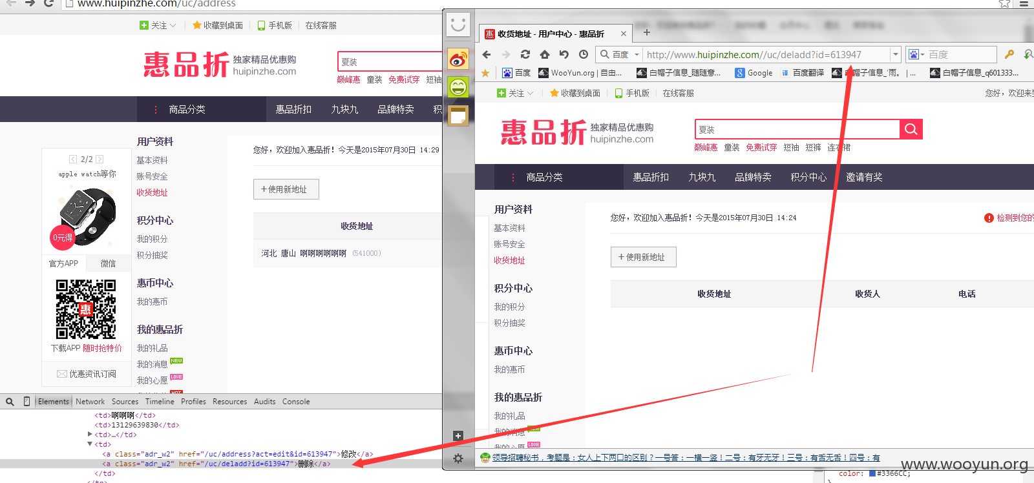Click the right-side 百度 search box

click(x=962, y=54)
